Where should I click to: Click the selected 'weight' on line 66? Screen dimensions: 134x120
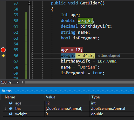(68, 56)
